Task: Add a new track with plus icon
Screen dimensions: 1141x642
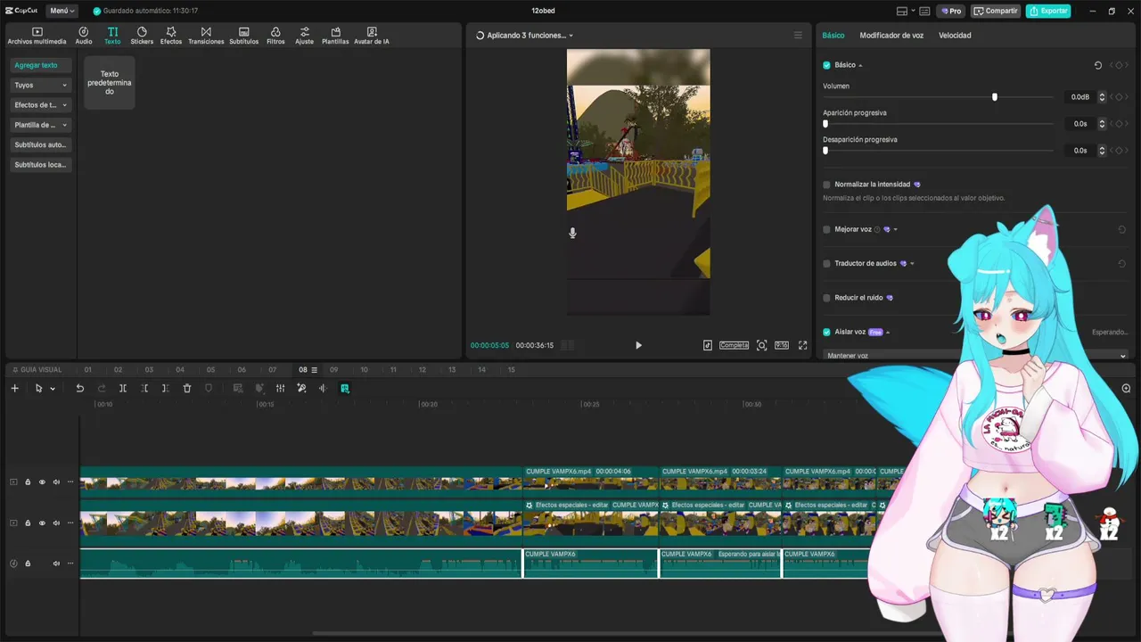Action: 14,388
